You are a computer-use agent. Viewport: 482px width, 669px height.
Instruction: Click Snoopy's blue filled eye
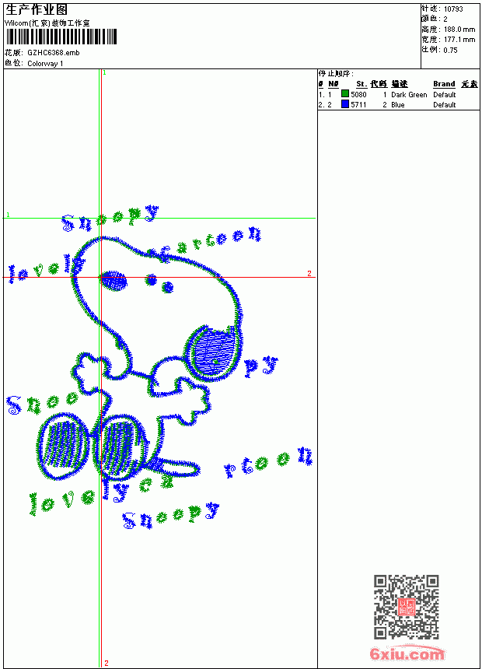tap(114, 281)
